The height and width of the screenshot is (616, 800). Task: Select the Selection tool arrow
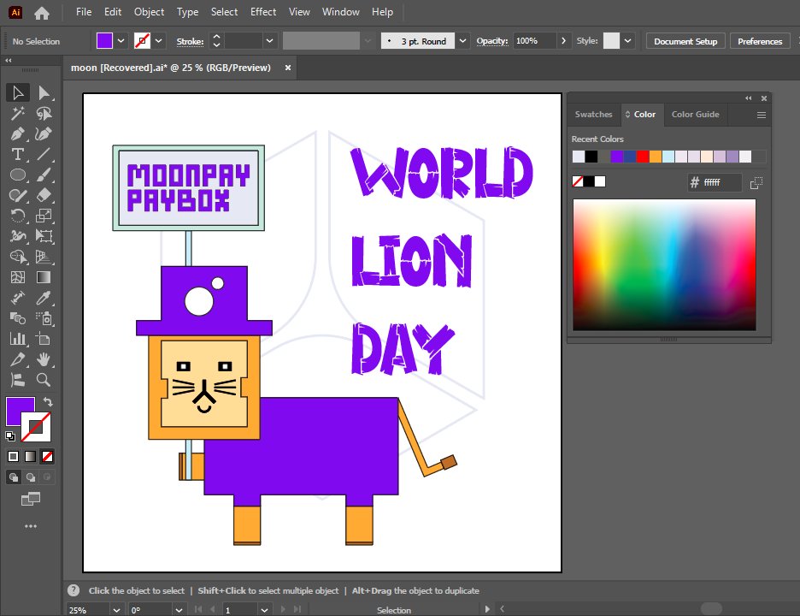[18, 92]
